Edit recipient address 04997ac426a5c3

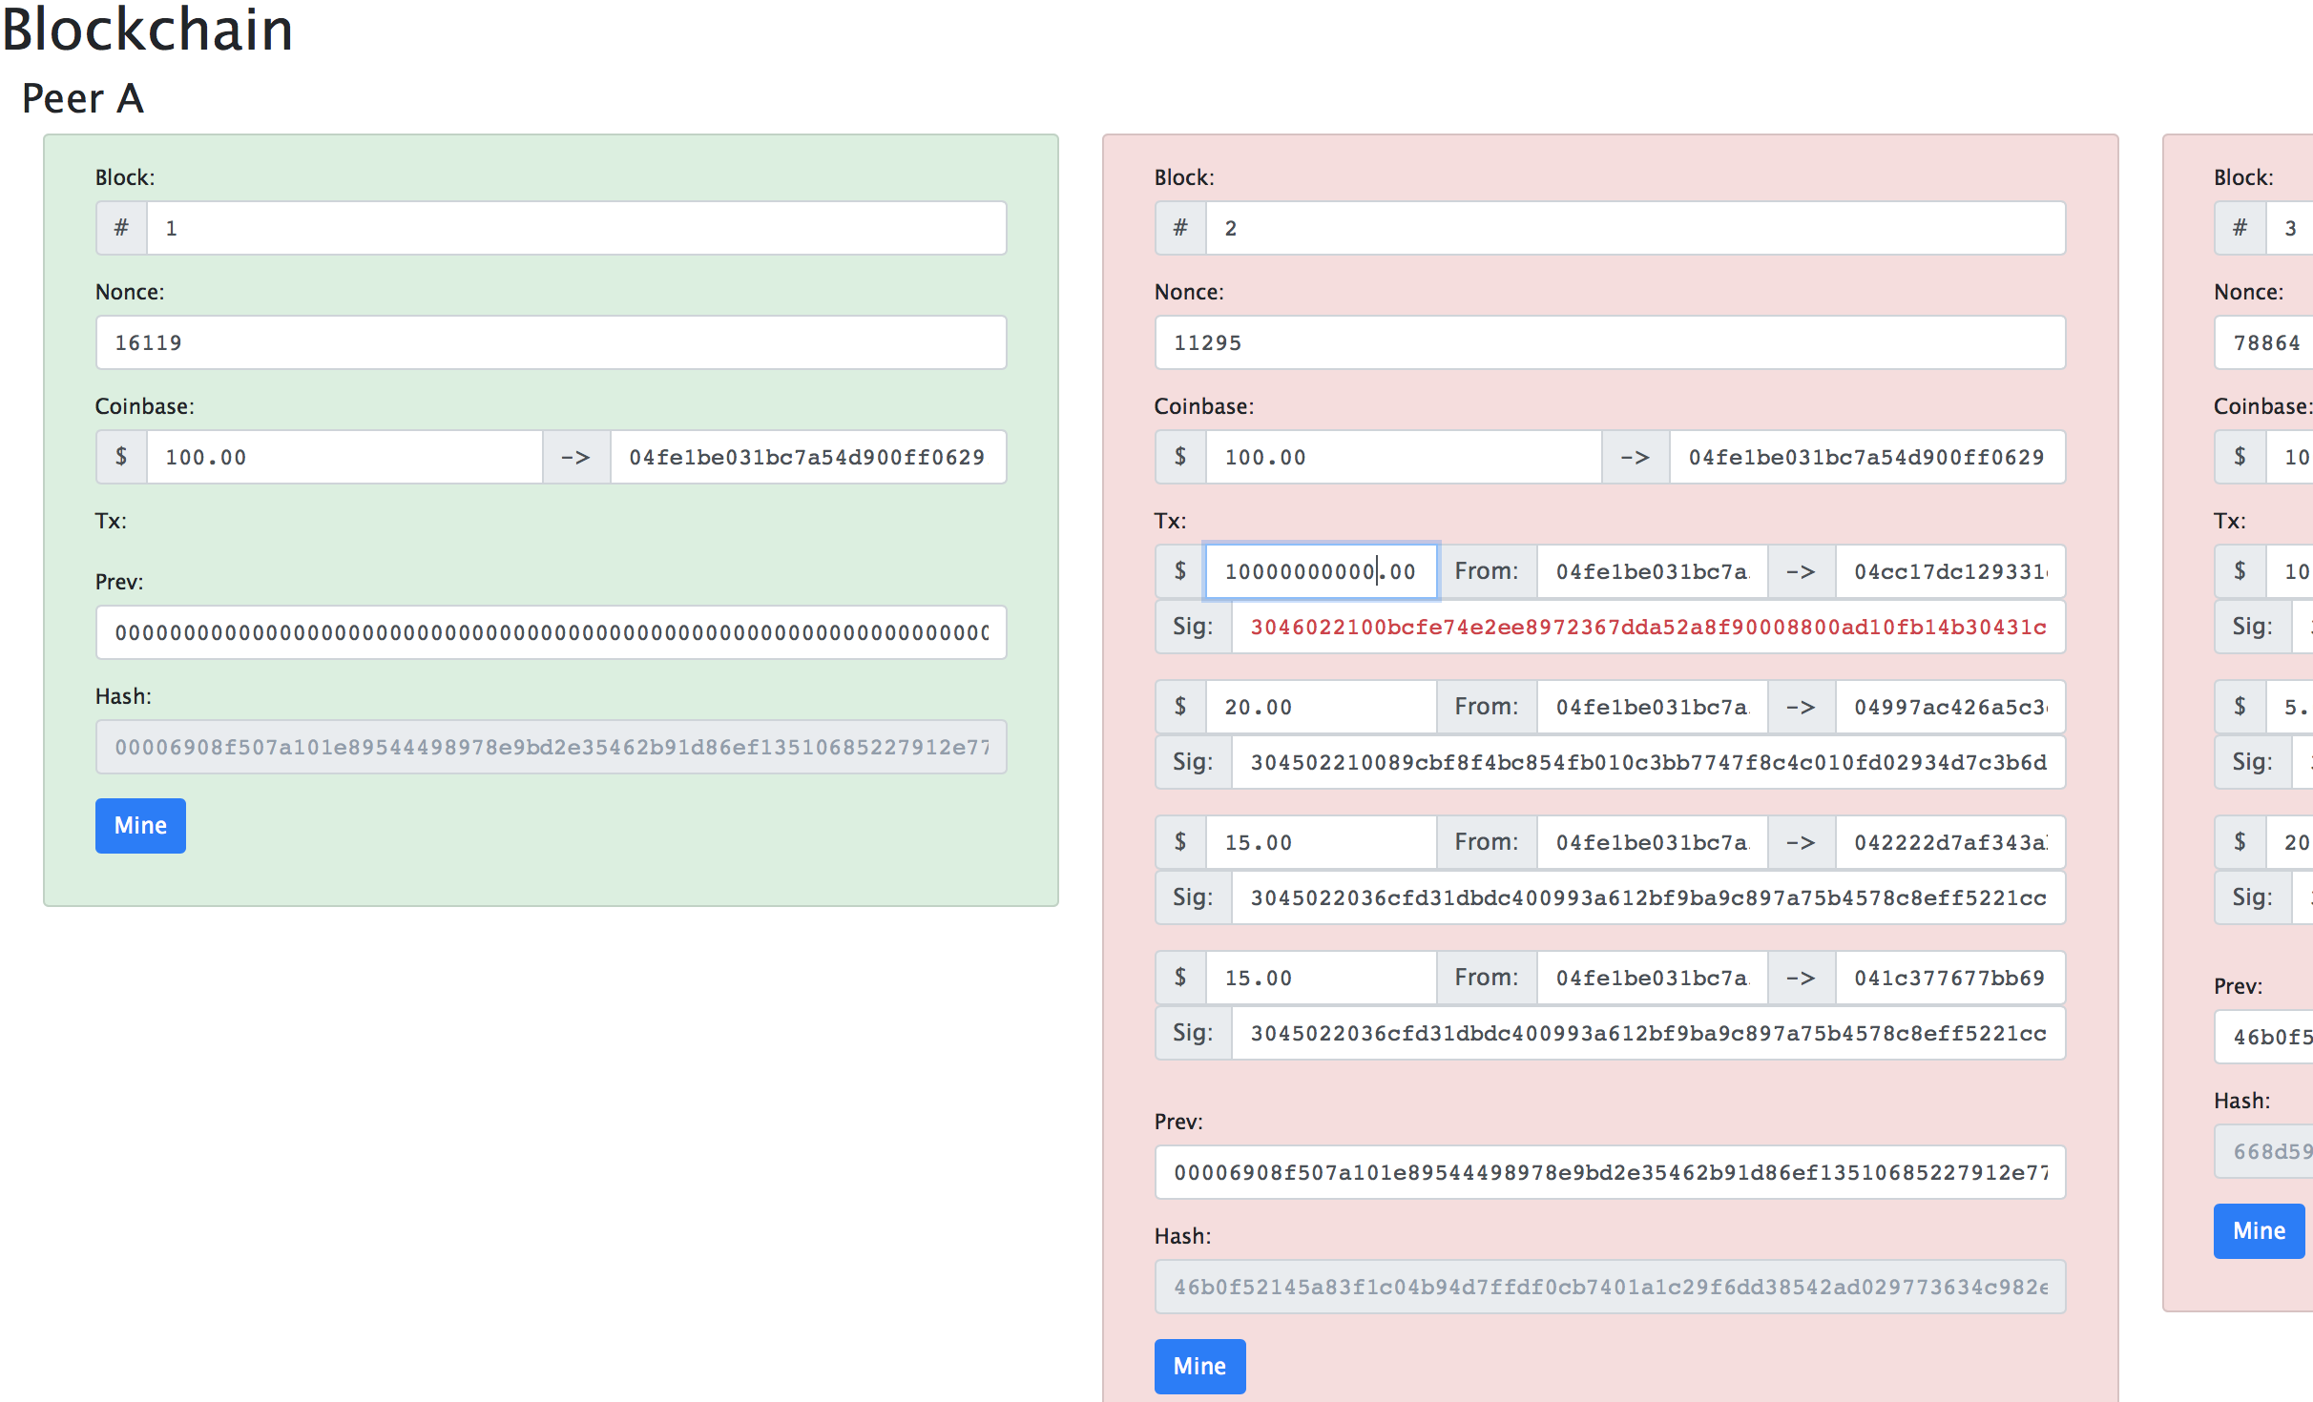[1950, 707]
